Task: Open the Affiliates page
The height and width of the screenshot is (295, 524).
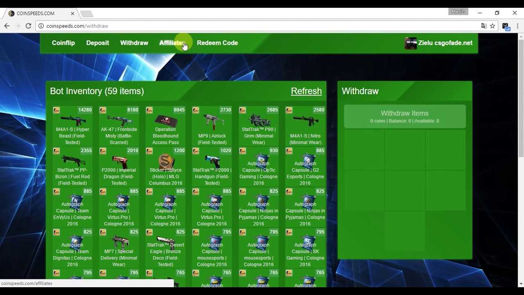Action: 173,43
